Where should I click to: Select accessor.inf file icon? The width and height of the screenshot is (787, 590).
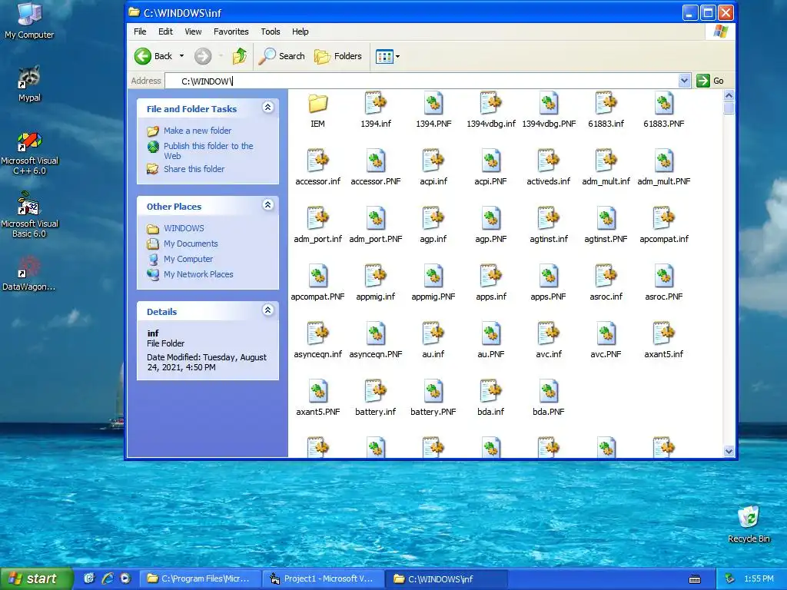tap(317, 161)
